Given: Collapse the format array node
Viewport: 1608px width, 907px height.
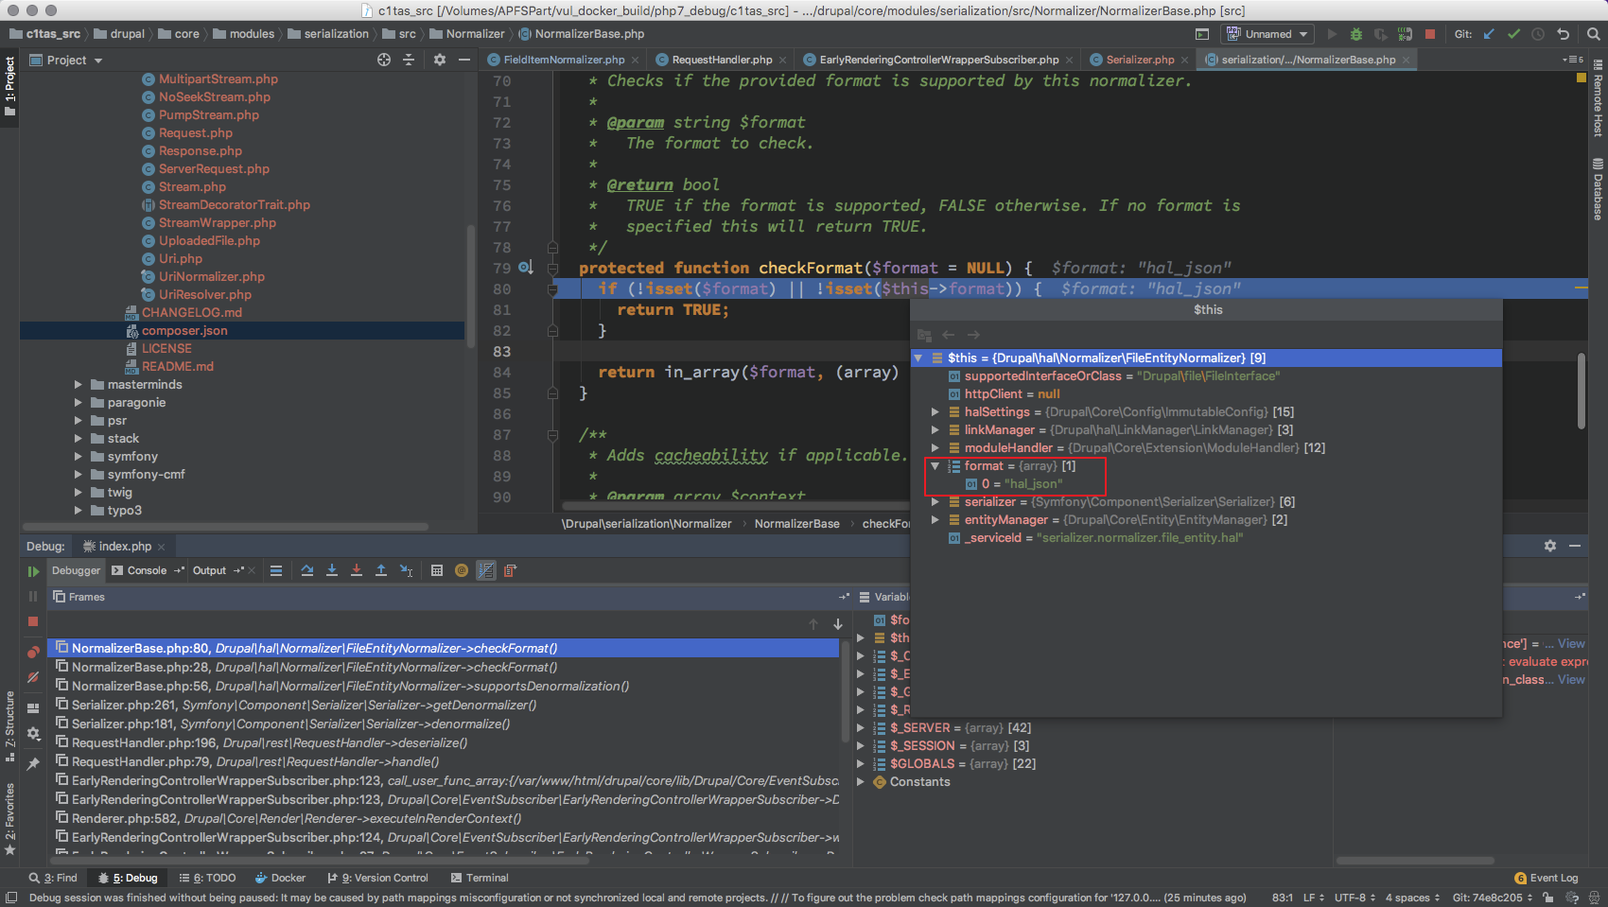Looking at the screenshot, I should coord(935,466).
